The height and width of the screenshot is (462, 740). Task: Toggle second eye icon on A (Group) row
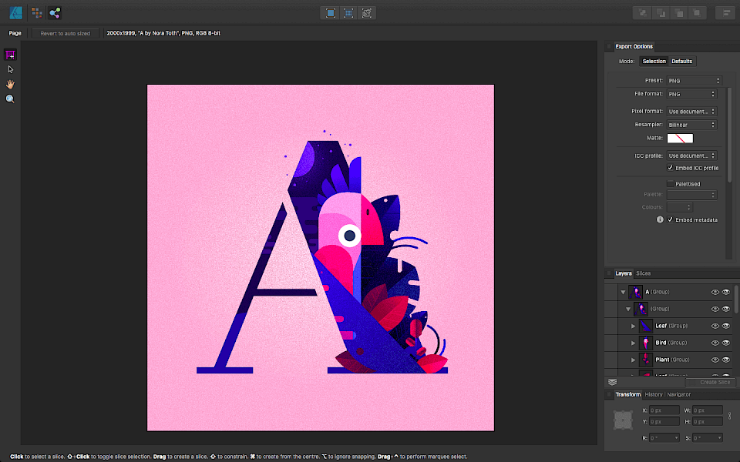click(726, 293)
